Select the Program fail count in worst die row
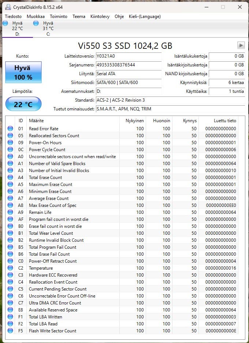This screenshot has width=249, height=343. [x=122, y=219]
